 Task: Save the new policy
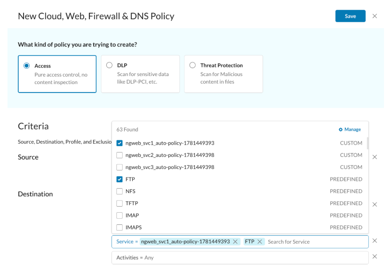[350, 16]
